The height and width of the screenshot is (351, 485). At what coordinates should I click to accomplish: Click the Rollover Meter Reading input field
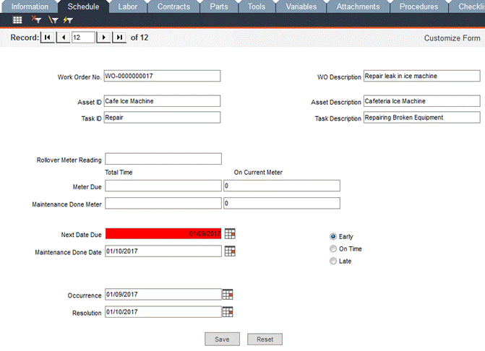[x=163, y=159]
